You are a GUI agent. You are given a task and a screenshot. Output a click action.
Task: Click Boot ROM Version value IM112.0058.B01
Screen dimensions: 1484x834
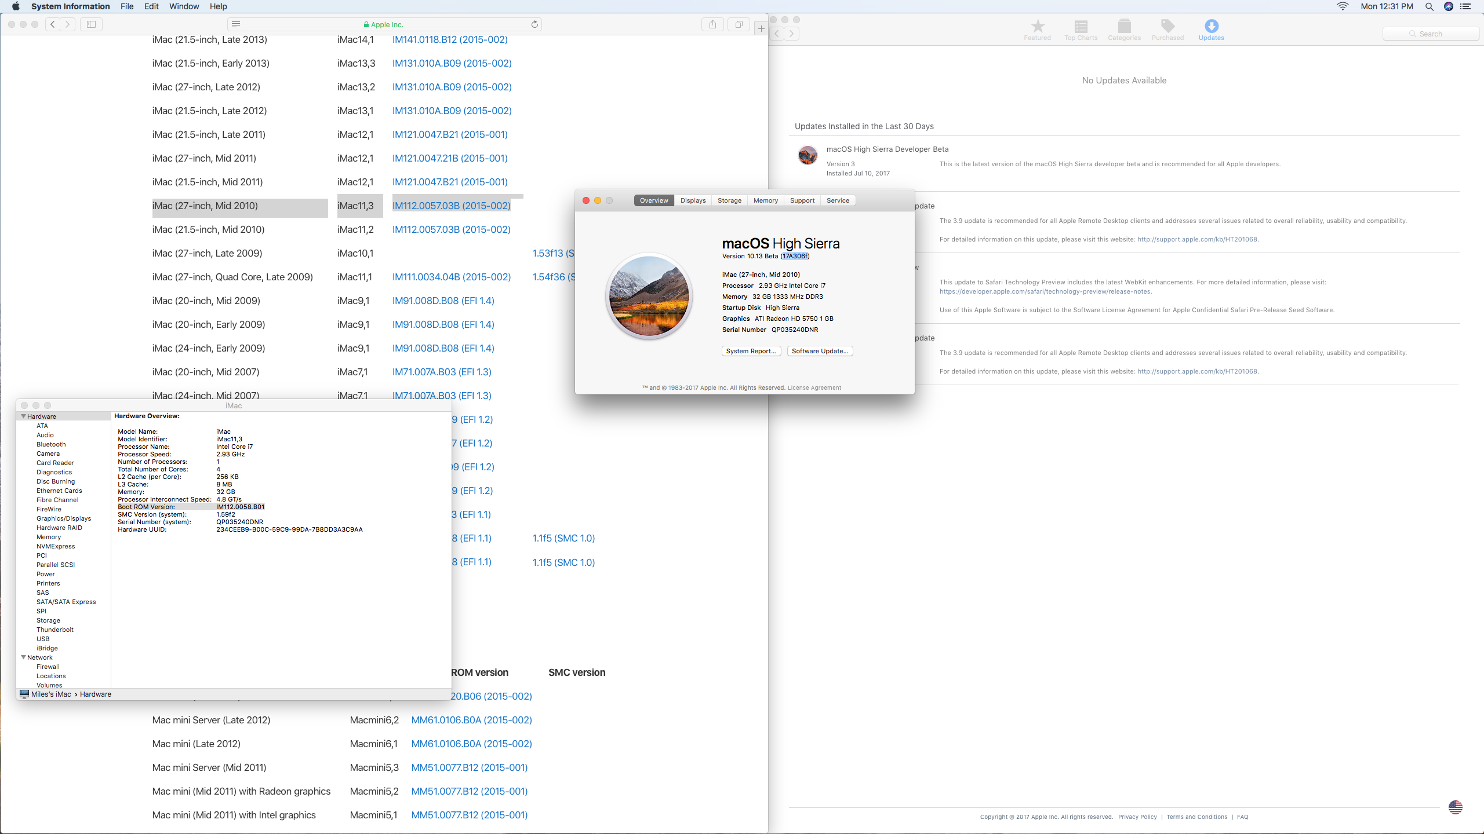240,507
